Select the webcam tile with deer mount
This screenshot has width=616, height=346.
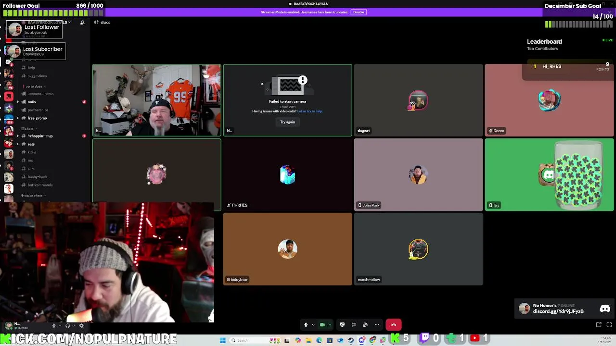157,100
